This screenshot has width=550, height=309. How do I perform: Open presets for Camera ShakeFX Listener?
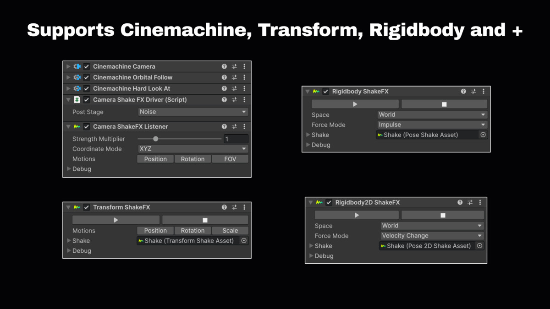point(234,126)
